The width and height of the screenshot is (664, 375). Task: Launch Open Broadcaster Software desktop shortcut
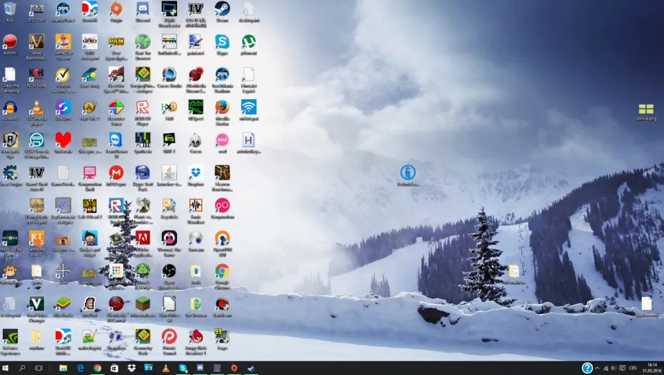pos(169,277)
